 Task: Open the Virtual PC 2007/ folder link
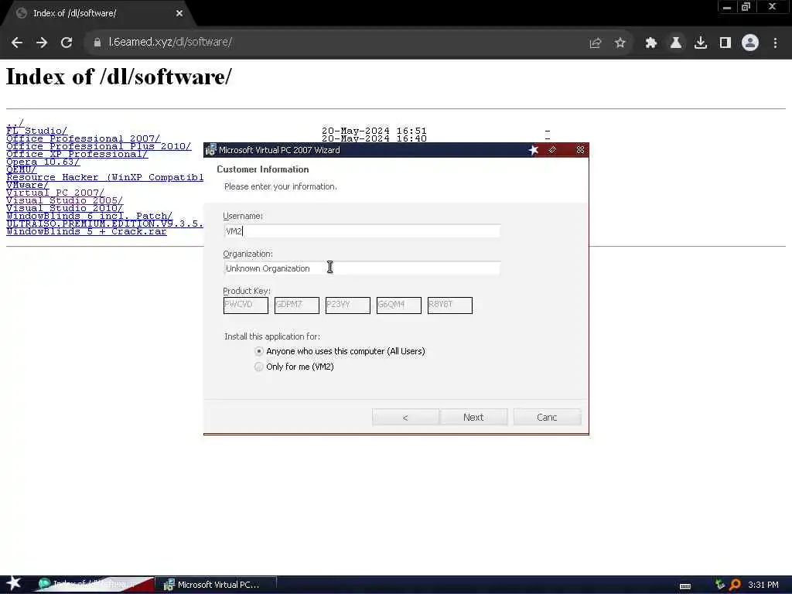[x=55, y=193]
